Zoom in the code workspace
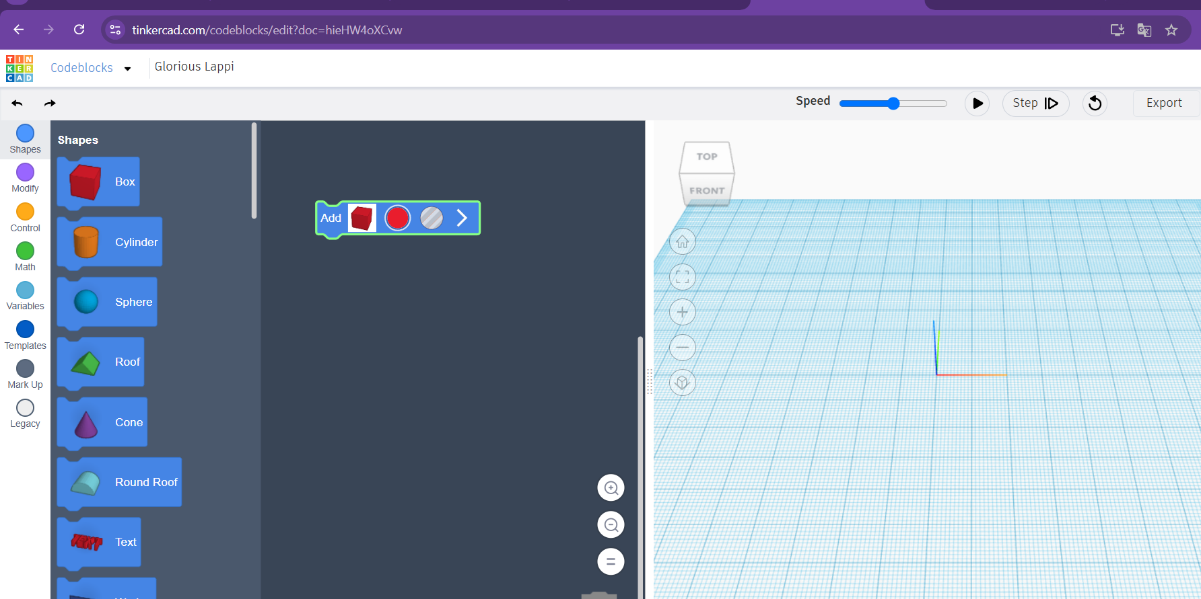The image size is (1201, 599). pyautogui.click(x=611, y=488)
